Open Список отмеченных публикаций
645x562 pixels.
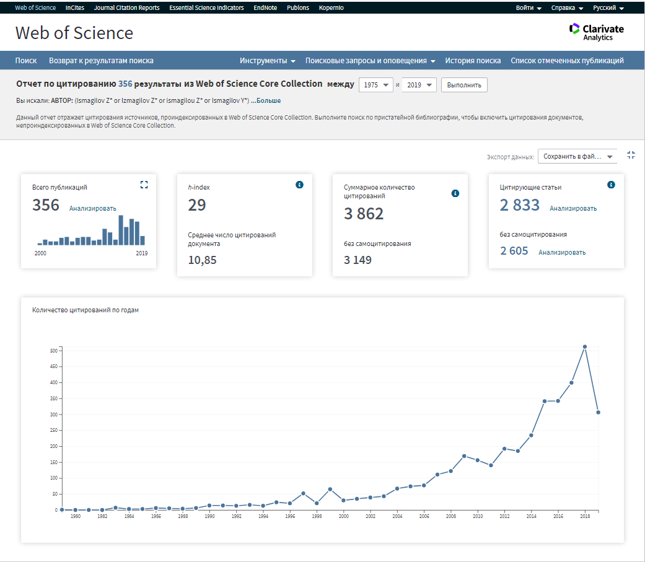568,61
